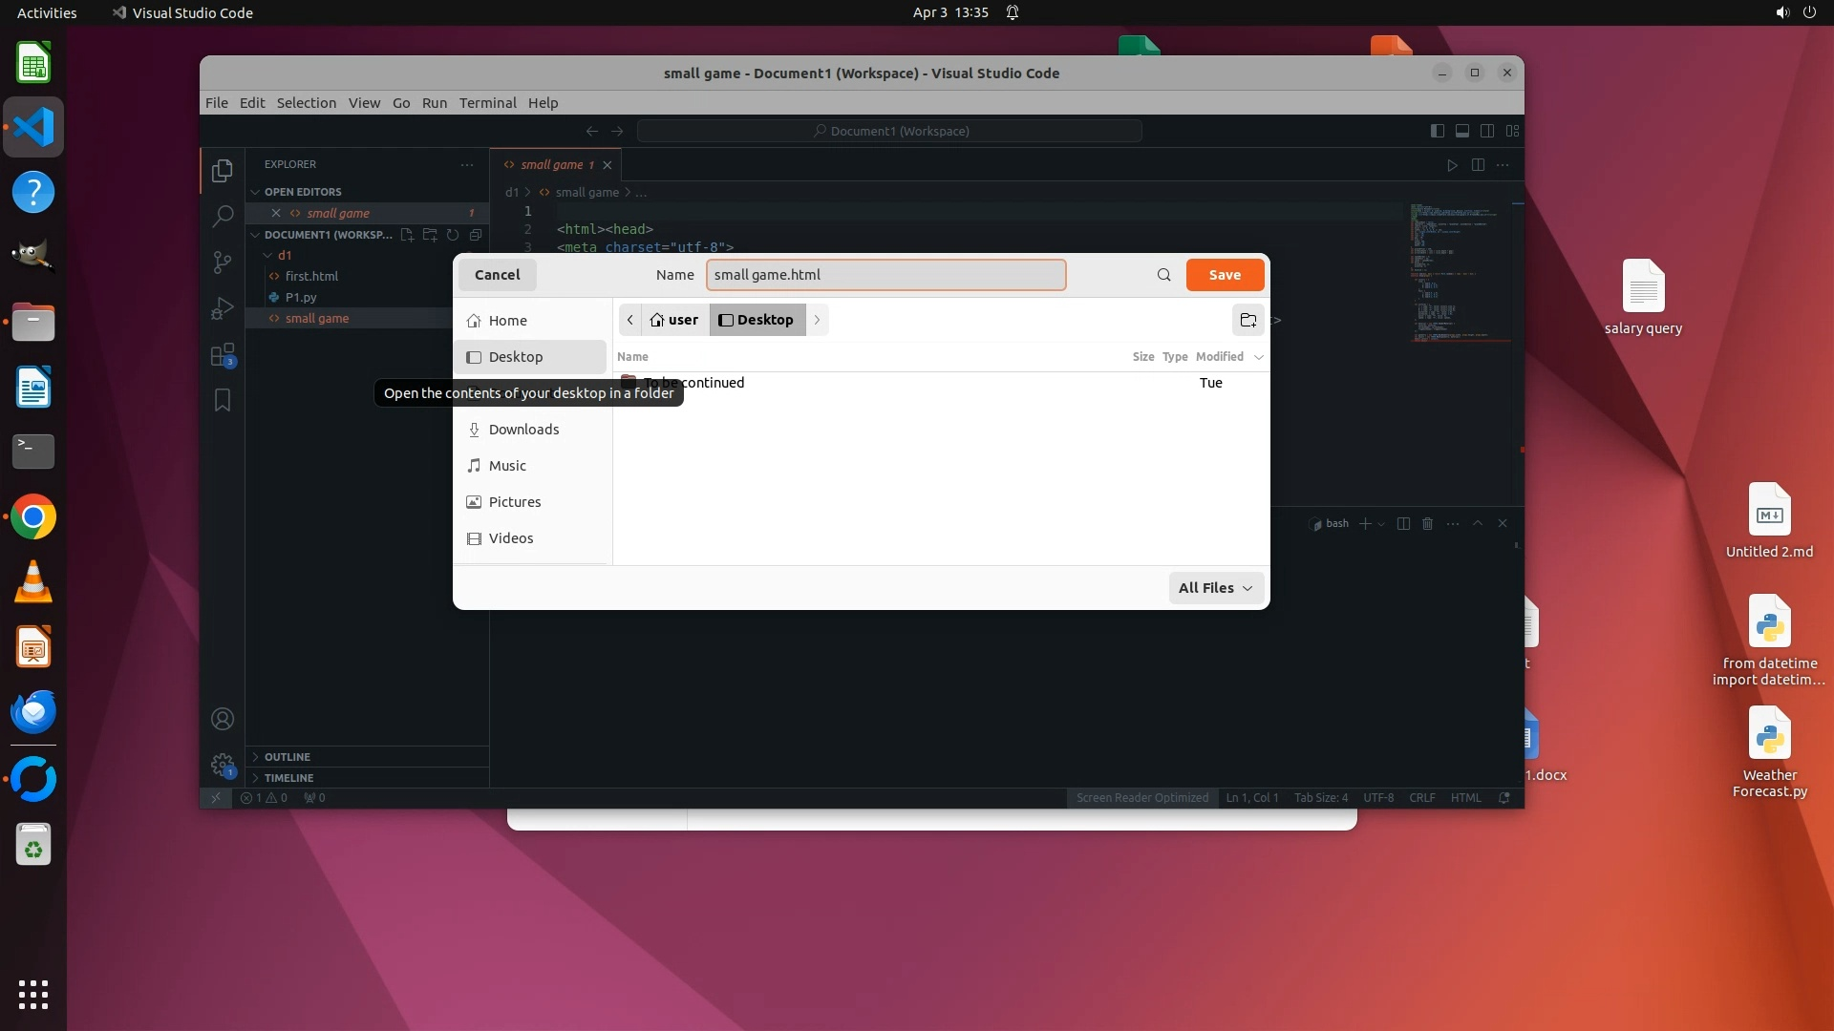Click the search magnifier icon in the save dialog
This screenshot has width=1834, height=1031.
pyautogui.click(x=1163, y=275)
